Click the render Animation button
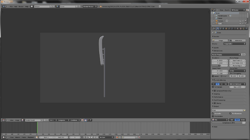 pos(237,40)
